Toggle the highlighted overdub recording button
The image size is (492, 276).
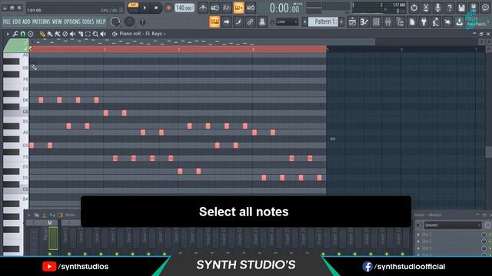click(238, 8)
